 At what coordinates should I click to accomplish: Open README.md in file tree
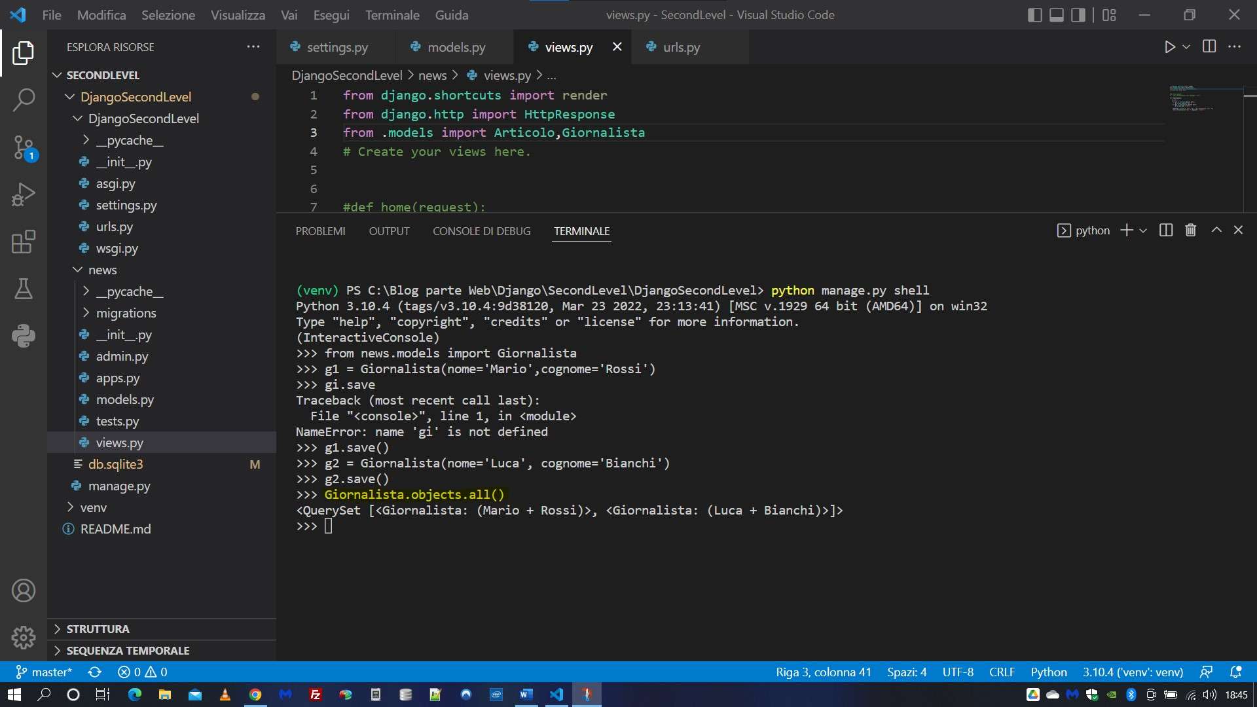(x=115, y=529)
